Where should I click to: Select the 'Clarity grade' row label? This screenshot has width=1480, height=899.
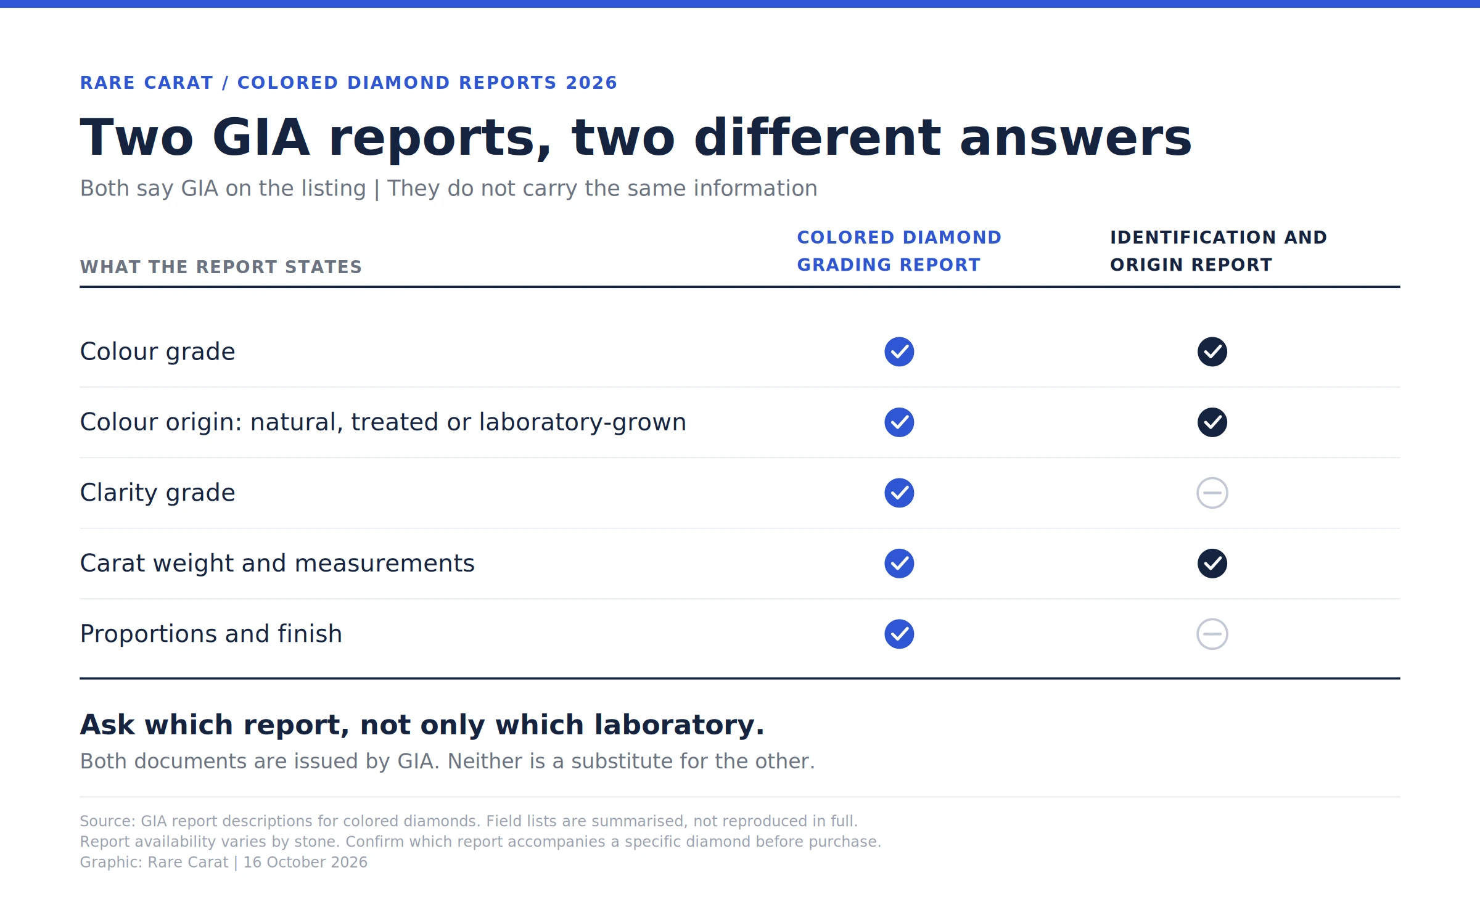click(x=158, y=493)
